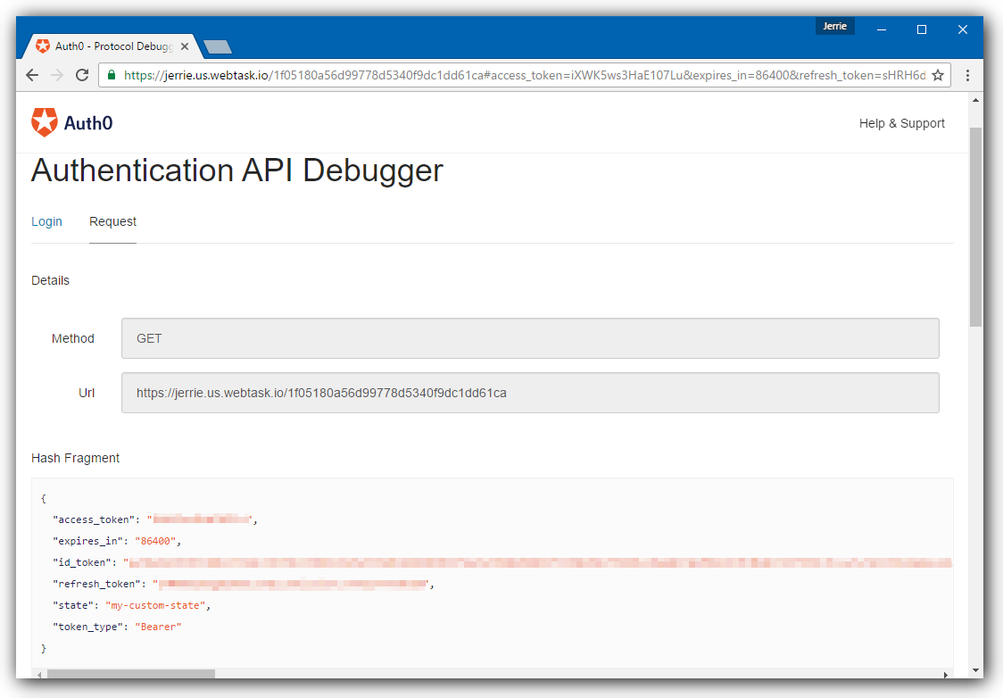Click the "refresh_token" key text

pyautogui.click(x=97, y=584)
